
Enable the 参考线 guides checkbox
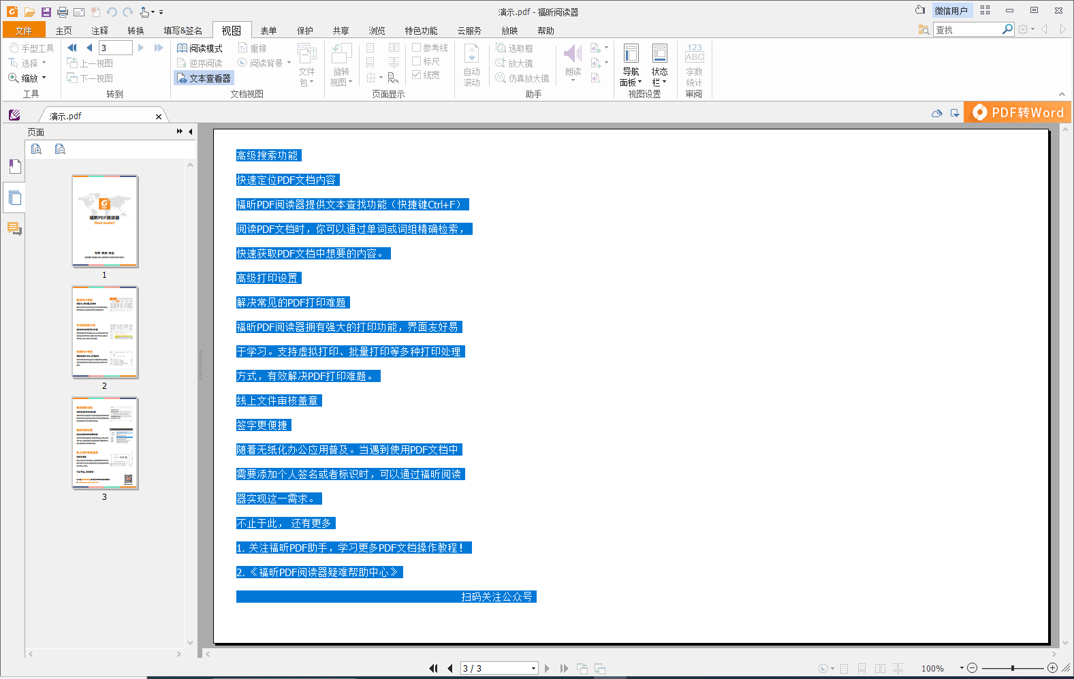click(417, 48)
